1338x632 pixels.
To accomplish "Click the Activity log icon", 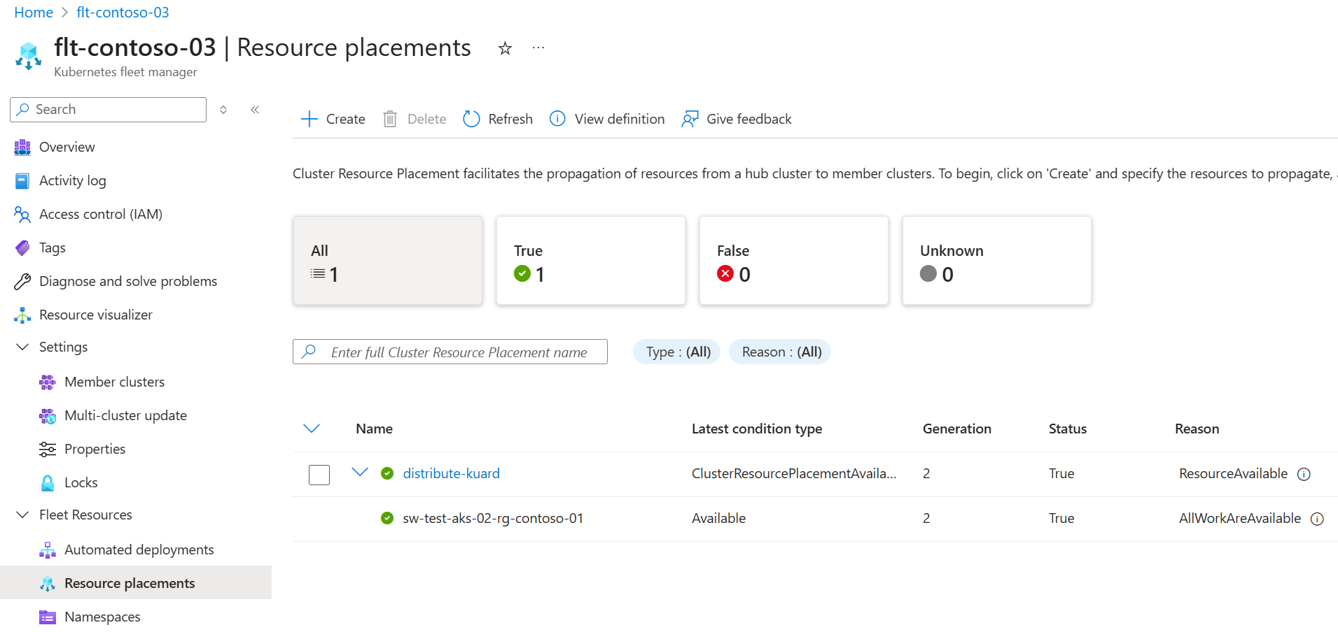I will pos(22,180).
